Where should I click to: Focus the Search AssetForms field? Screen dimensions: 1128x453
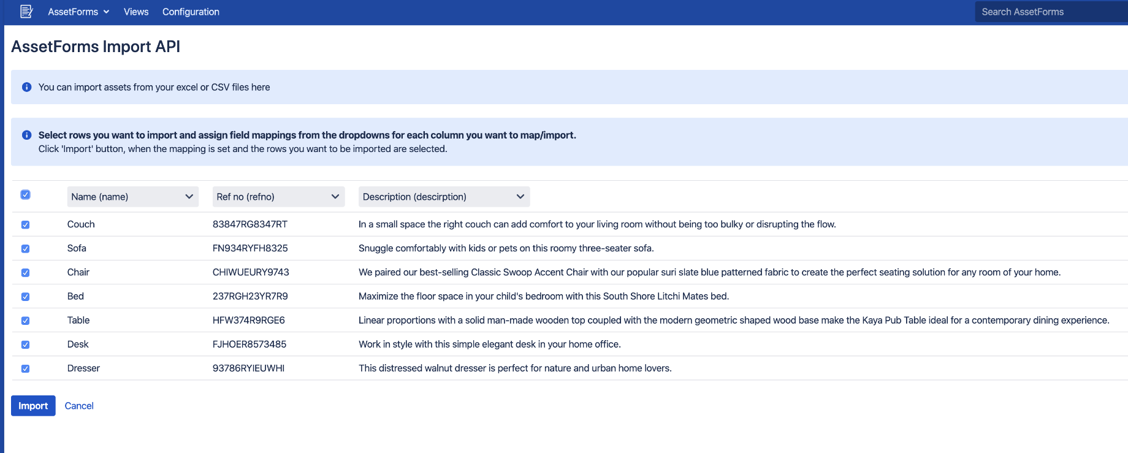point(1051,12)
